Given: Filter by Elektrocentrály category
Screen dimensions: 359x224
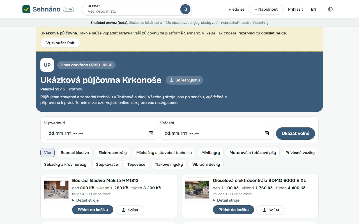Looking at the screenshot, I should (x=112, y=153).
